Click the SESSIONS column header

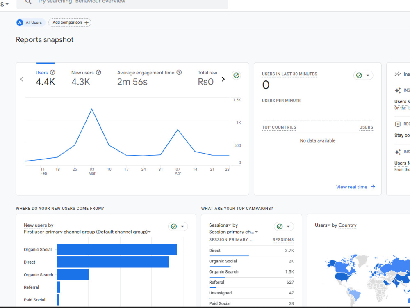point(283,240)
